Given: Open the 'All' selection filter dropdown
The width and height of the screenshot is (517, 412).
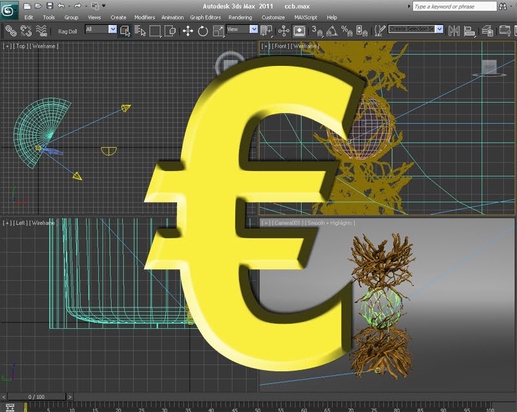Looking at the screenshot, I should [x=112, y=29].
